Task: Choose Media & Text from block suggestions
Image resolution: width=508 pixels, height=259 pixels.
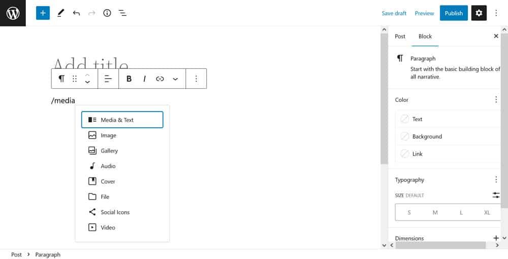Action: (x=122, y=120)
